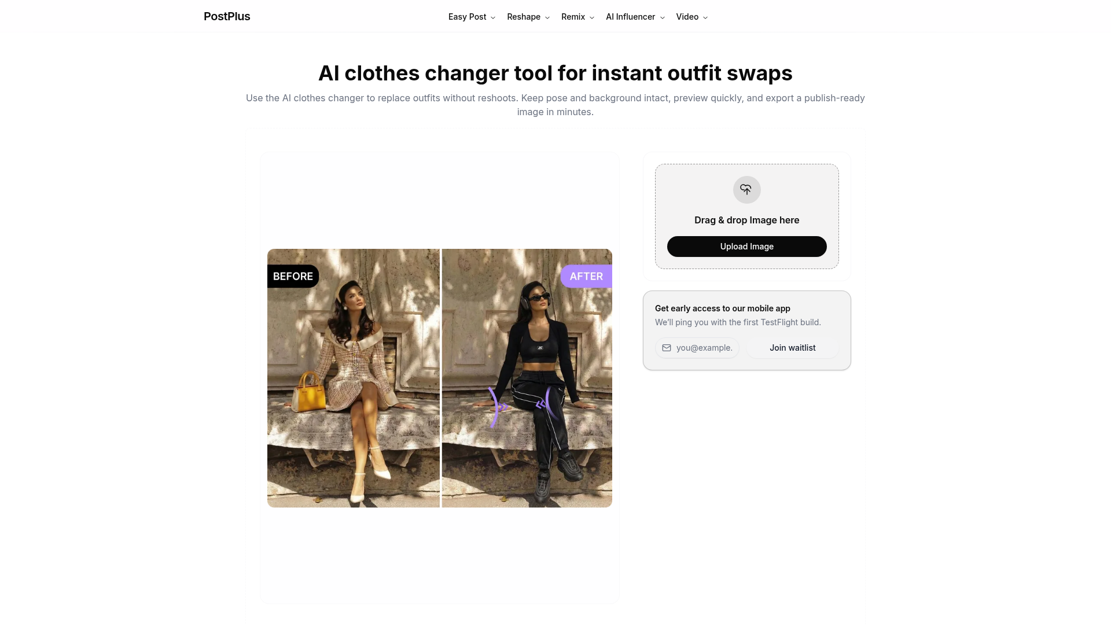Click the left purple slider arrow handle
The image size is (1111, 625).
(498, 407)
